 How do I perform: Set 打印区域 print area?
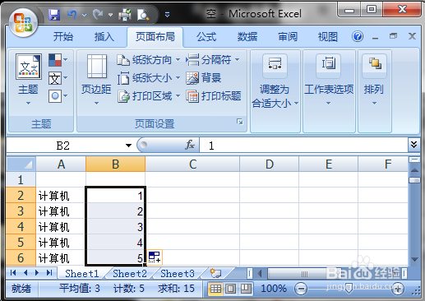tap(149, 96)
